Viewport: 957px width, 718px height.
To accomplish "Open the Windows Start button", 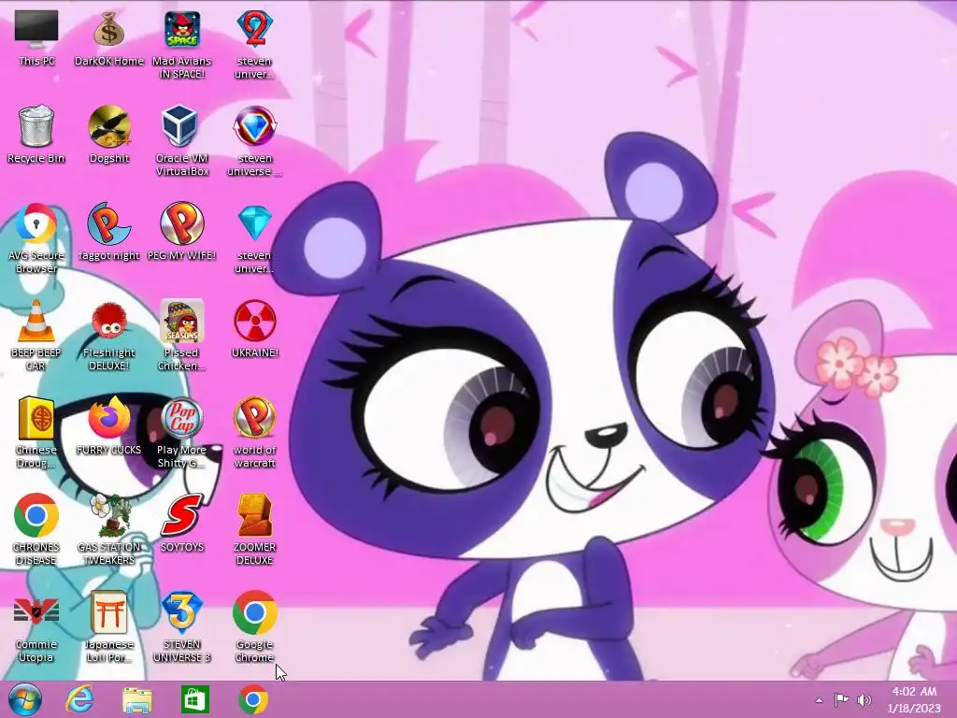I will pyautogui.click(x=25, y=699).
